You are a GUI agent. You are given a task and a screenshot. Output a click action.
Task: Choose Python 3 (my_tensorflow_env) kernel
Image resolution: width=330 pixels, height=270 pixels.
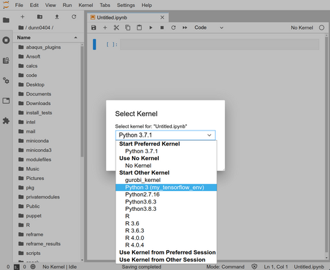[166, 188]
